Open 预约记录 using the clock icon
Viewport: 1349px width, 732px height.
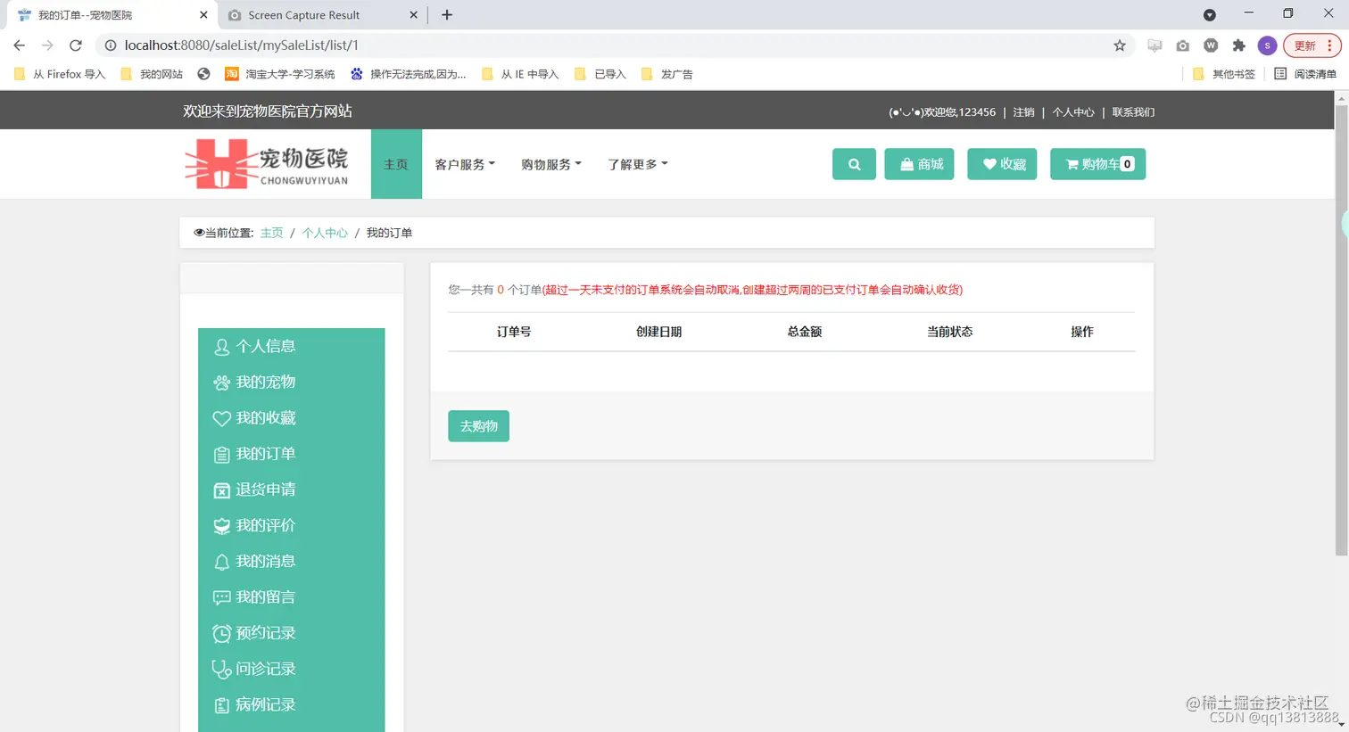(221, 633)
